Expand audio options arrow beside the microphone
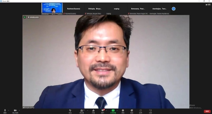 coord(9,110)
